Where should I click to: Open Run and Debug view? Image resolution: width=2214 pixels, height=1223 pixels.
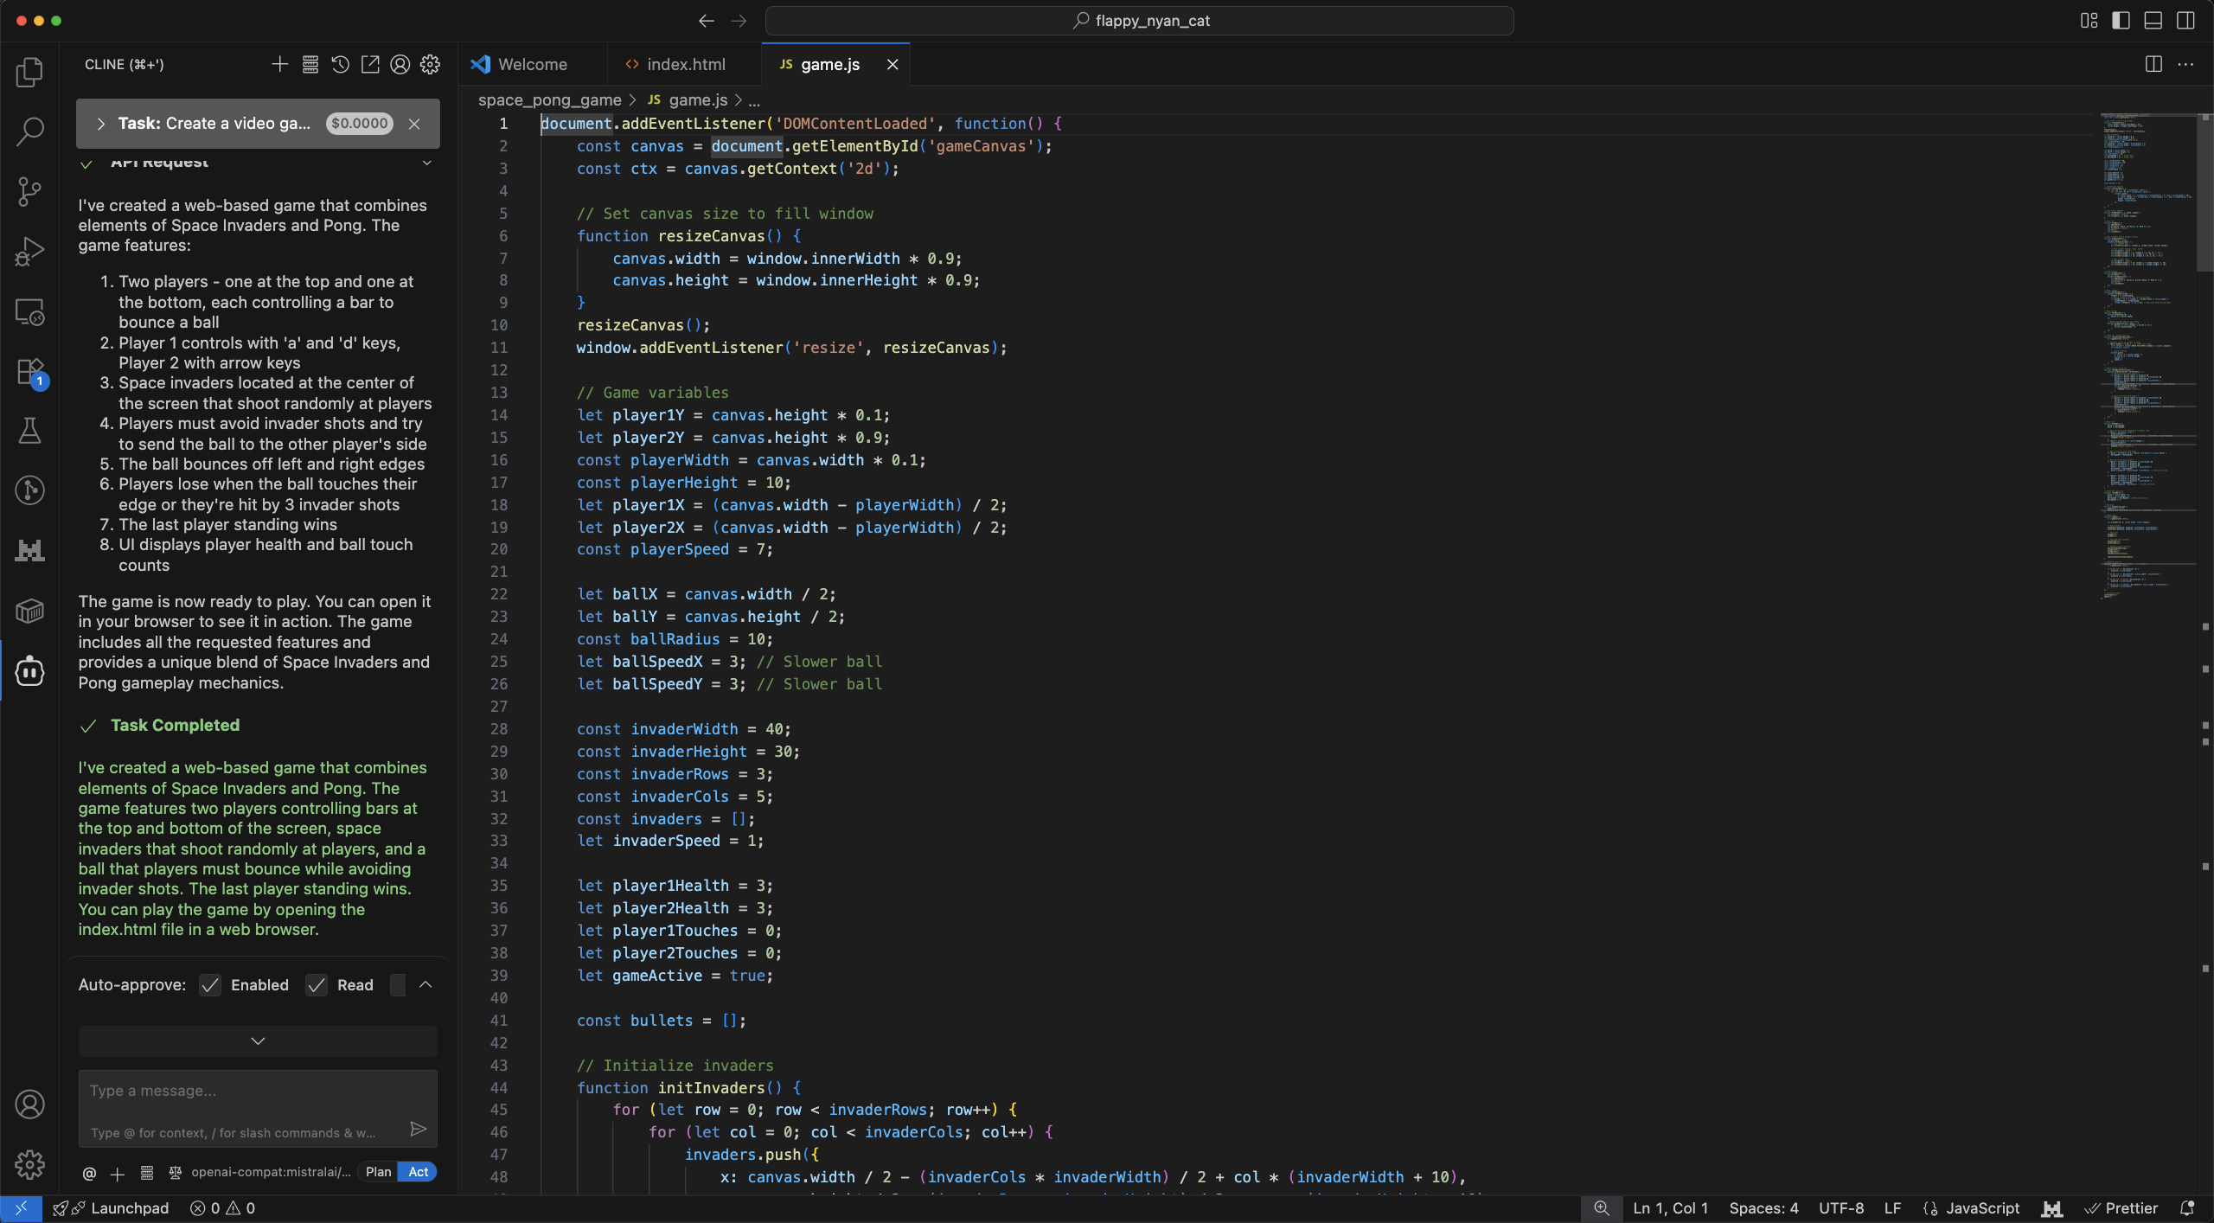[x=29, y=252]
